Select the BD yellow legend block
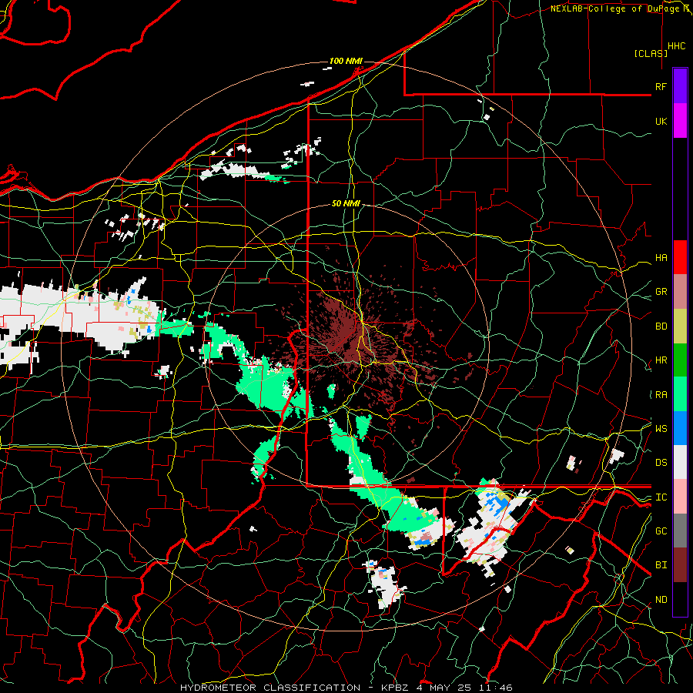The width and height of the screenshot is (693, 693). pos(680,326)
